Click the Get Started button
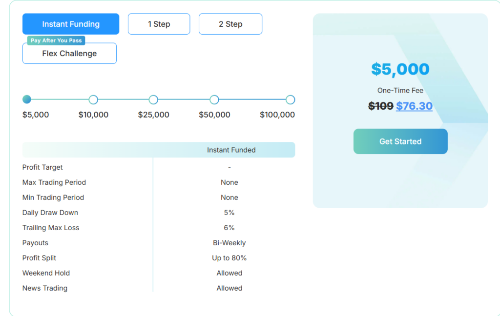The width and height of the screenshot is (500, 316). click(x=400, y=141)
